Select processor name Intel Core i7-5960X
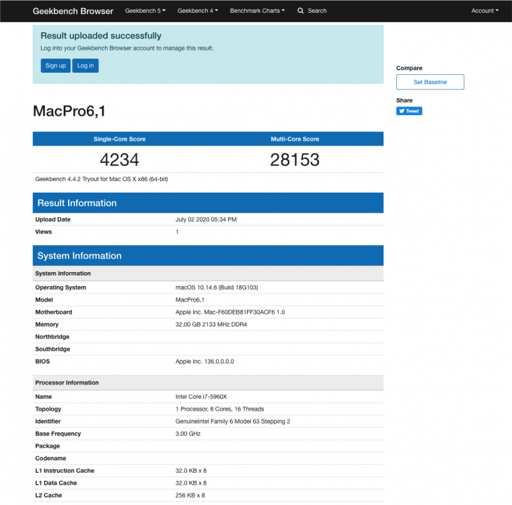Viewport: 512px width, 505px height. click(x=201, y=397)
